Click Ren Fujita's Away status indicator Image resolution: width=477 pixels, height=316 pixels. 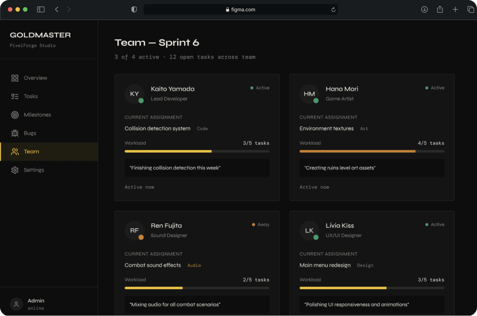click(x=253, y=224)
